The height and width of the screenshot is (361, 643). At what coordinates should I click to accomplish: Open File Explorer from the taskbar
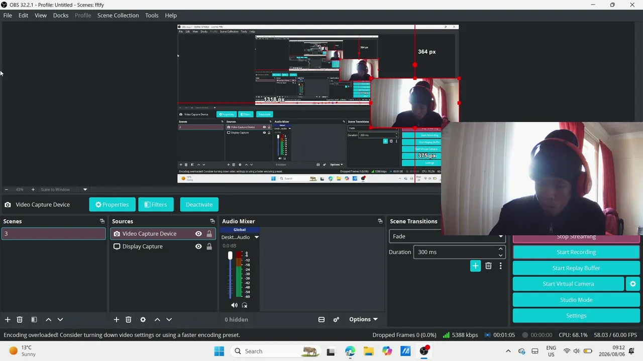point(369,351)
